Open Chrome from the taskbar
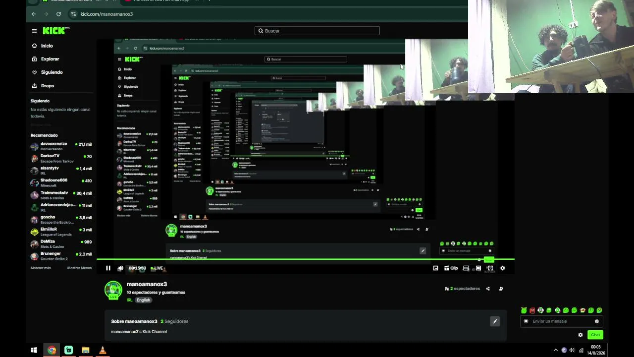Screen dimensions: 634x357 click(x=52, y=350)
